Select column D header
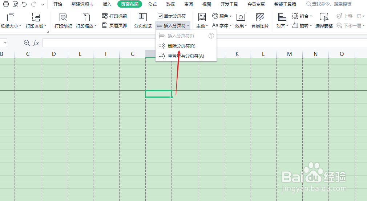Screen dimensions: 367x201 click(54, 54)
